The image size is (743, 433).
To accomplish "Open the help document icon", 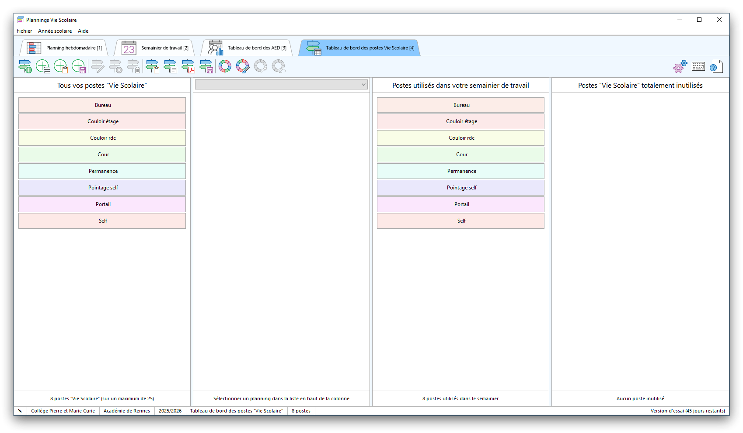I will click(x=716, y=66).
